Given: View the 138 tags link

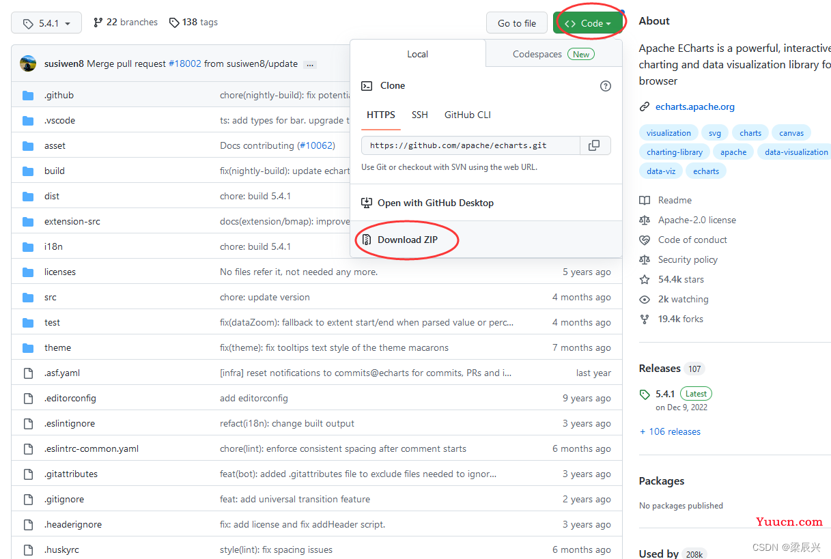Looking at the screenshot, I should pyautogui.click(x=193, y=23).
